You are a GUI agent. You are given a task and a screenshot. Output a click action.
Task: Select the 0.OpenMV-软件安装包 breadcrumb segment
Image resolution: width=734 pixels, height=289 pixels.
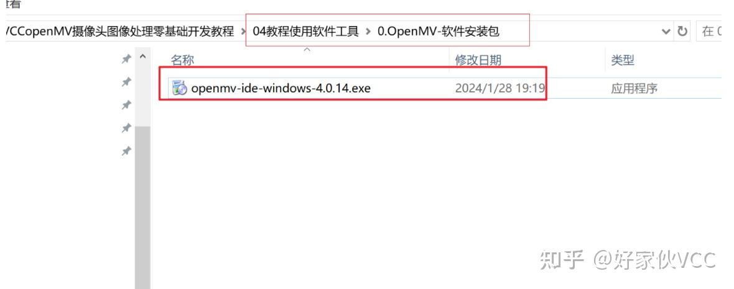click(438, 32)
